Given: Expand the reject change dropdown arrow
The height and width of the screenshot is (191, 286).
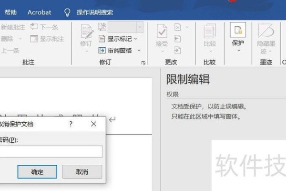Looking at the screenshot, I should point(187,27).
